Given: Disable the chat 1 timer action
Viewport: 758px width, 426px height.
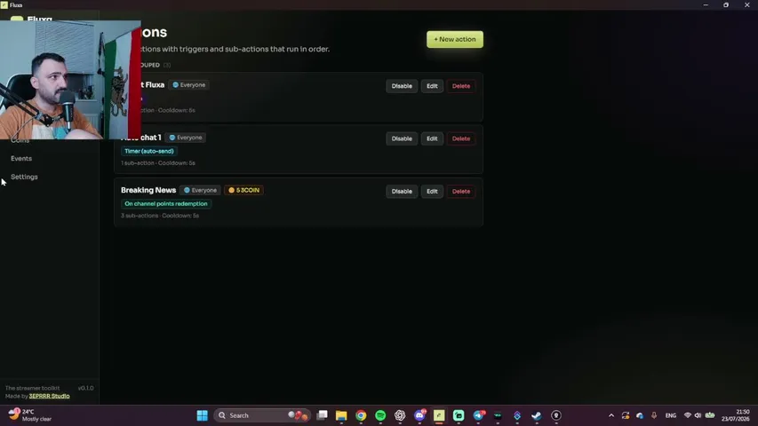Looking at the screenshot, I should (x=402, y=138).
